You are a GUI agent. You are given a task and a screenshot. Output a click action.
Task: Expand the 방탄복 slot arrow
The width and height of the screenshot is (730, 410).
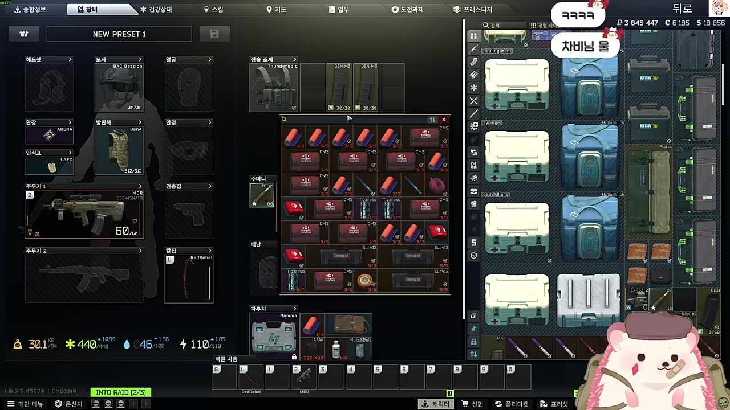pyautogui.click(x=140, y=122)
